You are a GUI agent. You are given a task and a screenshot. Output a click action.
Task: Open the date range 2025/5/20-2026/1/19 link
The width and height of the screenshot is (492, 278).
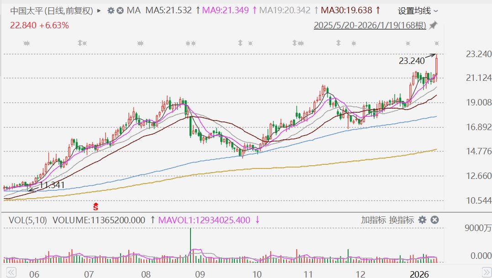pyautogui.click(x=370, y=26)
